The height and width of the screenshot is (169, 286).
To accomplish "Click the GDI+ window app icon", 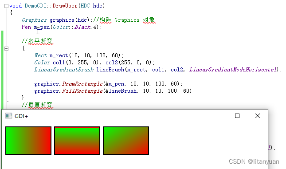I will tap(8, 116).
